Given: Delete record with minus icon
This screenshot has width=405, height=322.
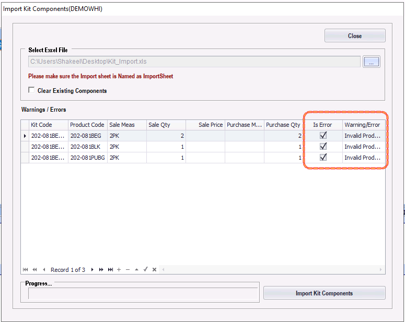Looking at the screenshot, I should (128, 269).
